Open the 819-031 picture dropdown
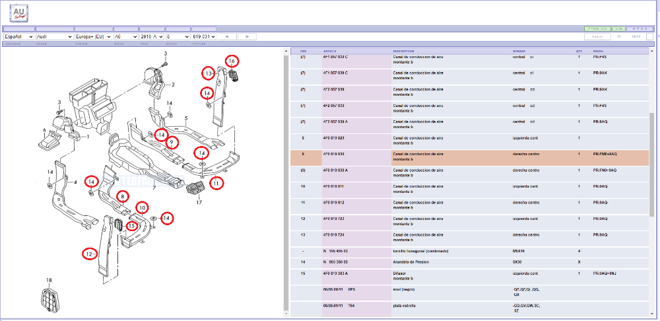The height and width of the screenshot is (321, 660). (x=204, y=36)
